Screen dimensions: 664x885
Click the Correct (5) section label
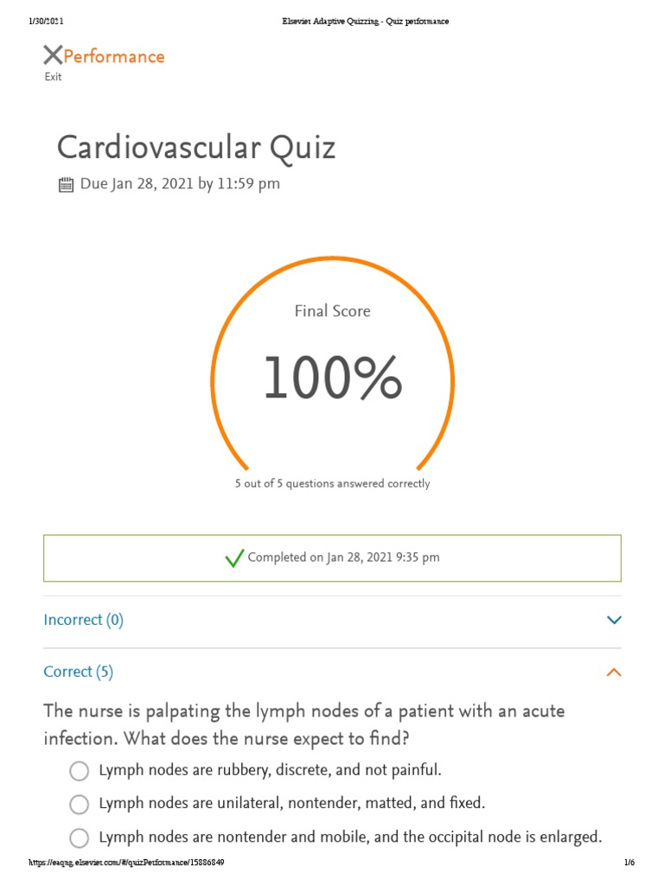tap(79, 672)
